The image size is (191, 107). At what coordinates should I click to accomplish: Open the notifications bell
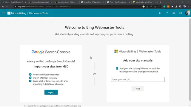[160, 13]
